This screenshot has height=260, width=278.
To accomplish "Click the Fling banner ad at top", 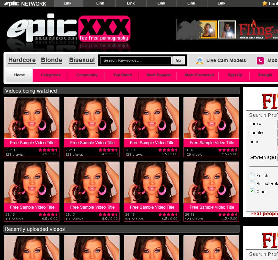I will (227, 29).
